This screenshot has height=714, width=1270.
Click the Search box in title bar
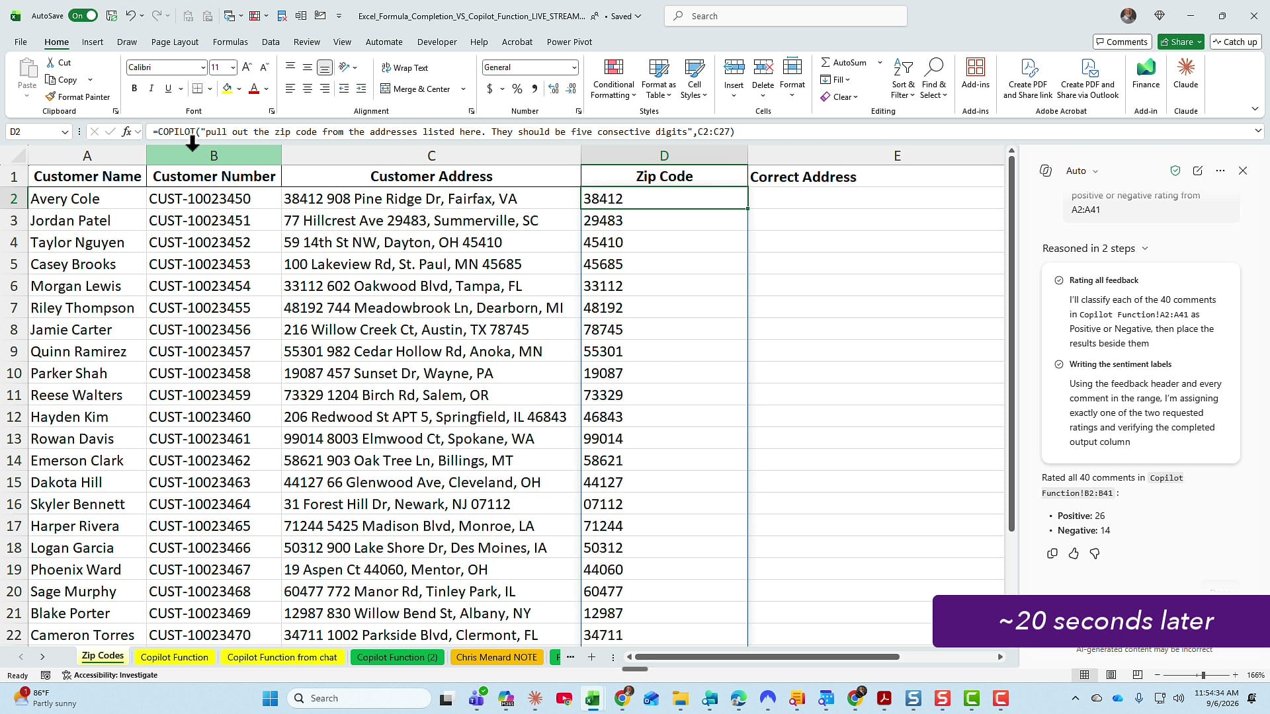[x=785, y=16]
